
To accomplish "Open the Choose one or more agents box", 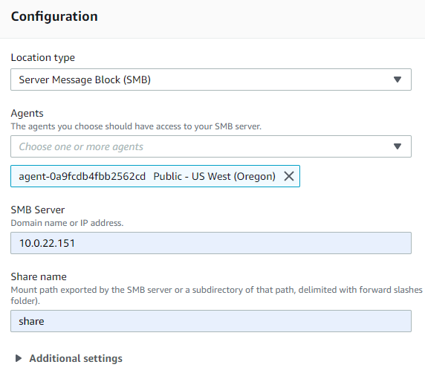I will (x=211, y=146).
